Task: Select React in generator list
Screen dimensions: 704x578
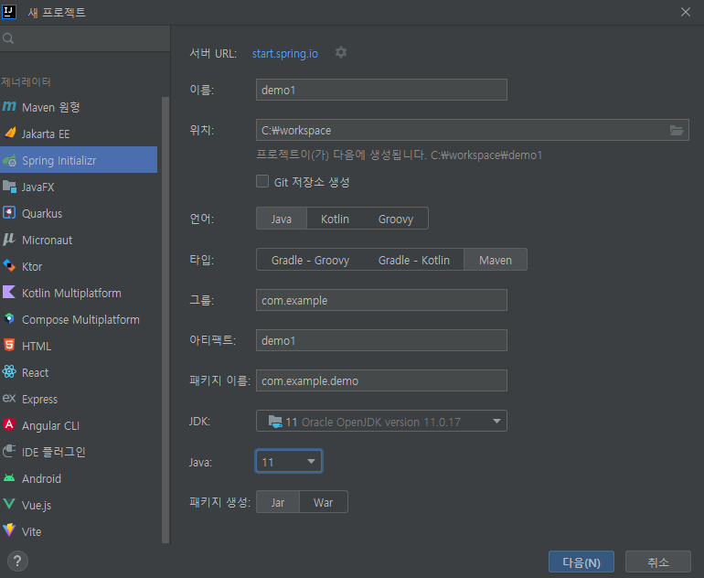Action: (79, 372)
